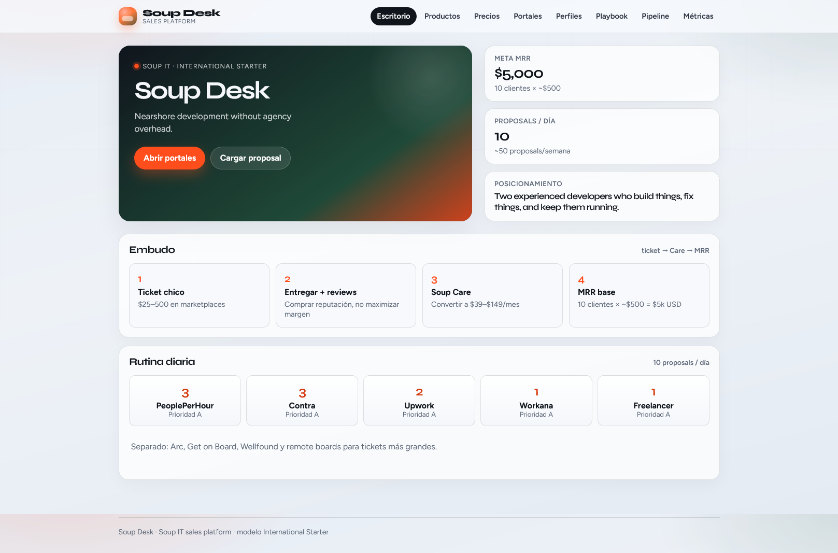Open the Escritorio tab

393,16
